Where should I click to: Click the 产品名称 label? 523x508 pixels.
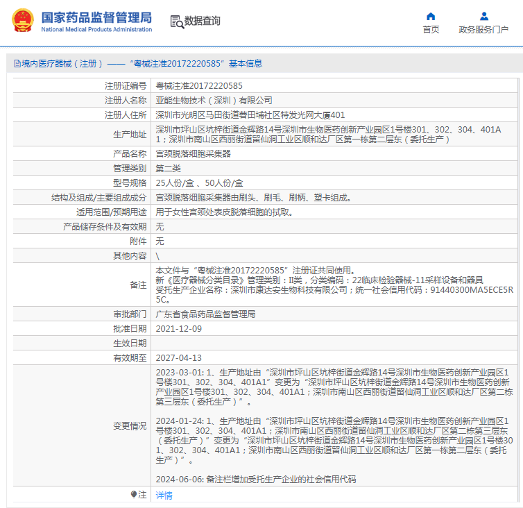[130, 154]
